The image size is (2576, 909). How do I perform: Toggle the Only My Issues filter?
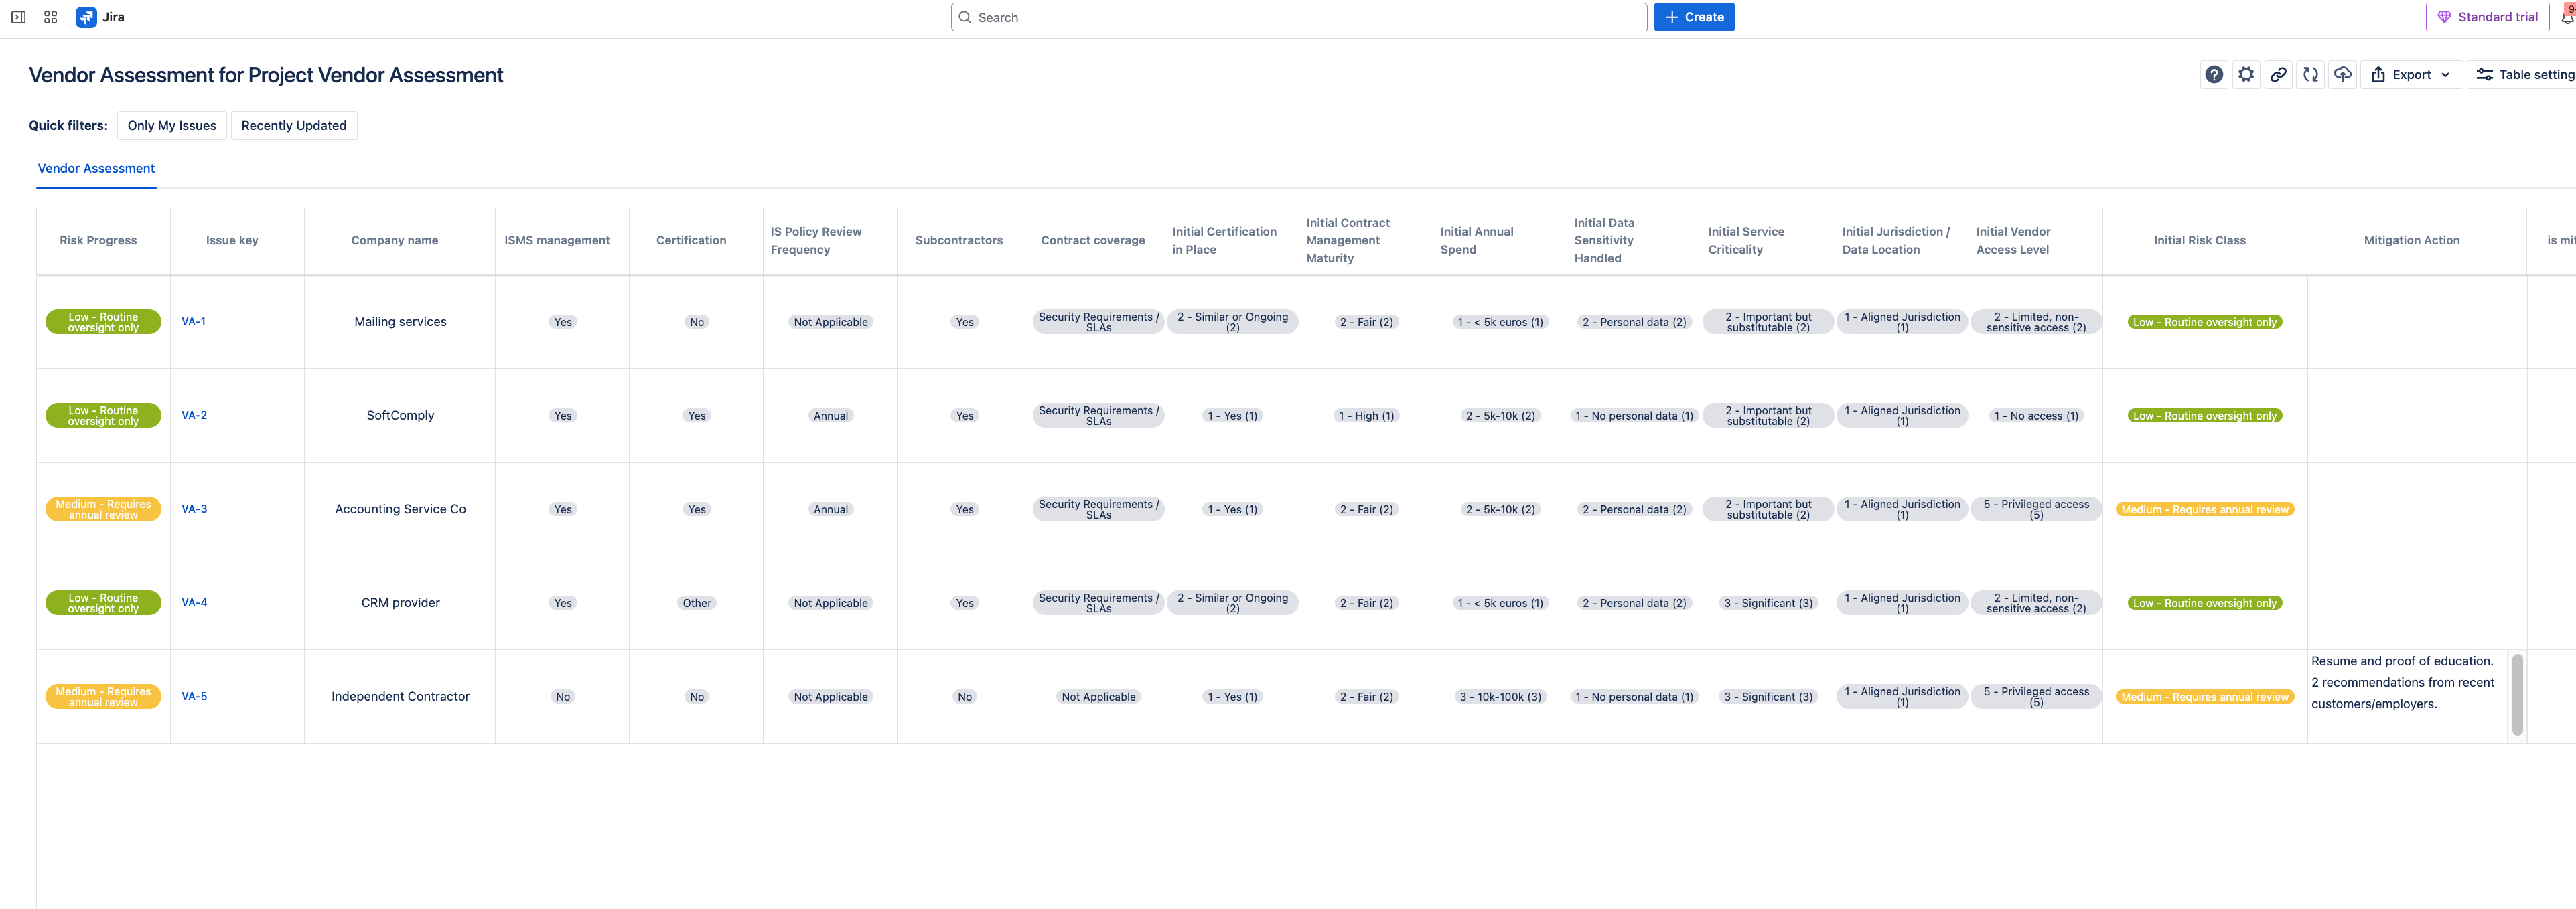[172, 126]
